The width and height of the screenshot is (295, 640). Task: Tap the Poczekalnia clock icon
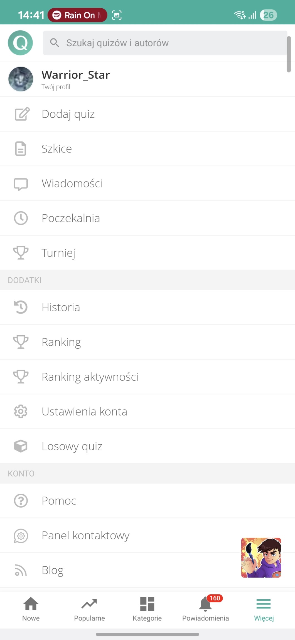click(x=21, y=218)
